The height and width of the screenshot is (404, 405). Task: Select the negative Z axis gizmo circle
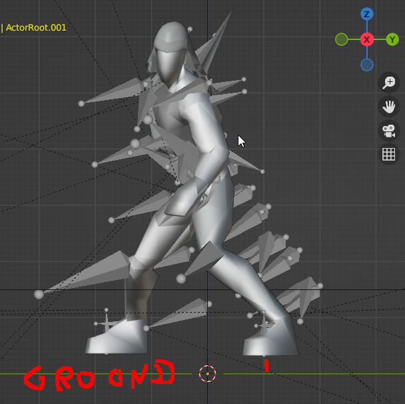point(366,65)
